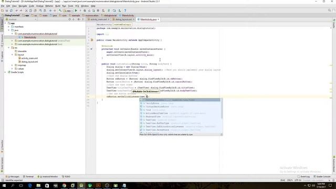
Task: Open the Build menu
Action: [x=58, y=6]
